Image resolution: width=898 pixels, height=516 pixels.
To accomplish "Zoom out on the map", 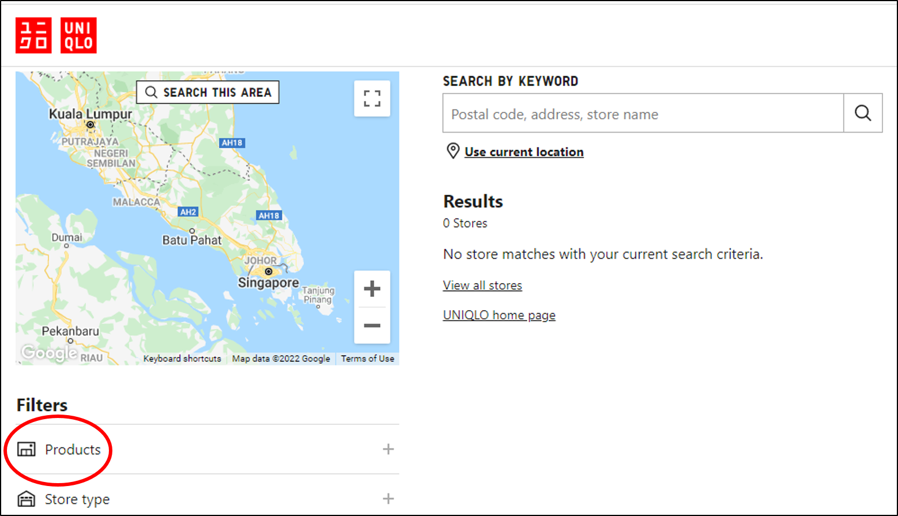I will 372,326.
